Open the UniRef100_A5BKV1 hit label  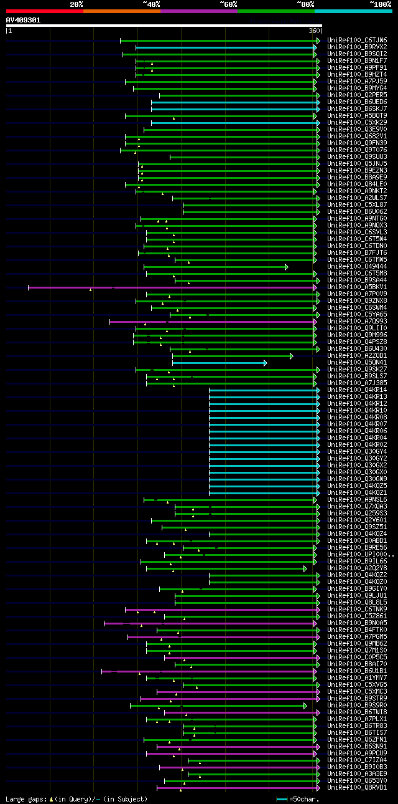[356, 287]
